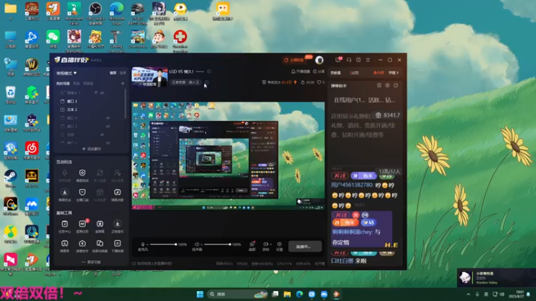Open the 弹幕秀 tool icon
This screenshot has height=301, width=536.
[64, 243]
